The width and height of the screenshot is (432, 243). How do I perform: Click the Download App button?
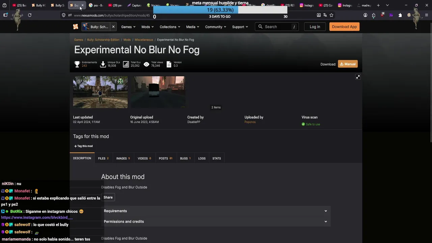pos(344,27)
